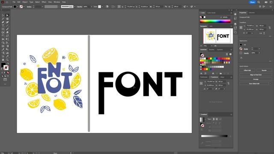This screenshot has width=274, height=154.
Task: Switch to the Brushes tab
Action: (x=211, y=50)
